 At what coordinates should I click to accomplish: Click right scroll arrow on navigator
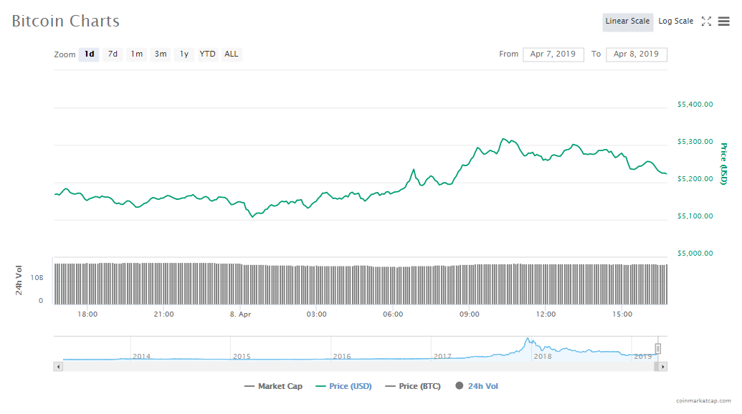coord(662,367)
